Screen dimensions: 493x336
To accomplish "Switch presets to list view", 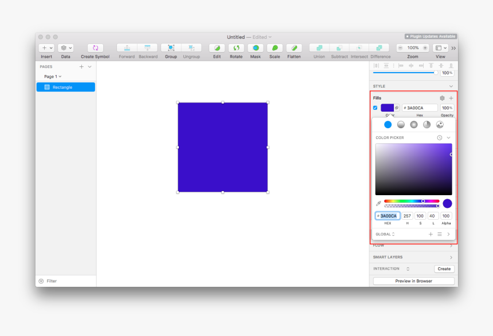I will coord(440,234).
